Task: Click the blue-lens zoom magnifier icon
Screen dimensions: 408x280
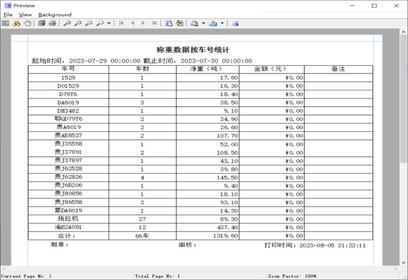Action: tap(100, 23)
